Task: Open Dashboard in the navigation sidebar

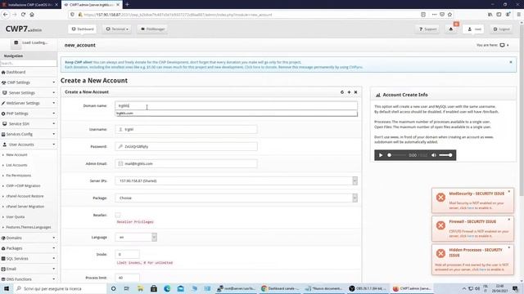Action: [16, 72]
